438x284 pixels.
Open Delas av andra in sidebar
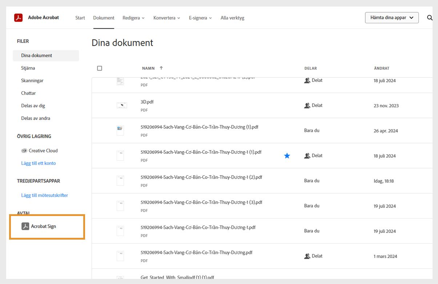click(x=36, y=118)
